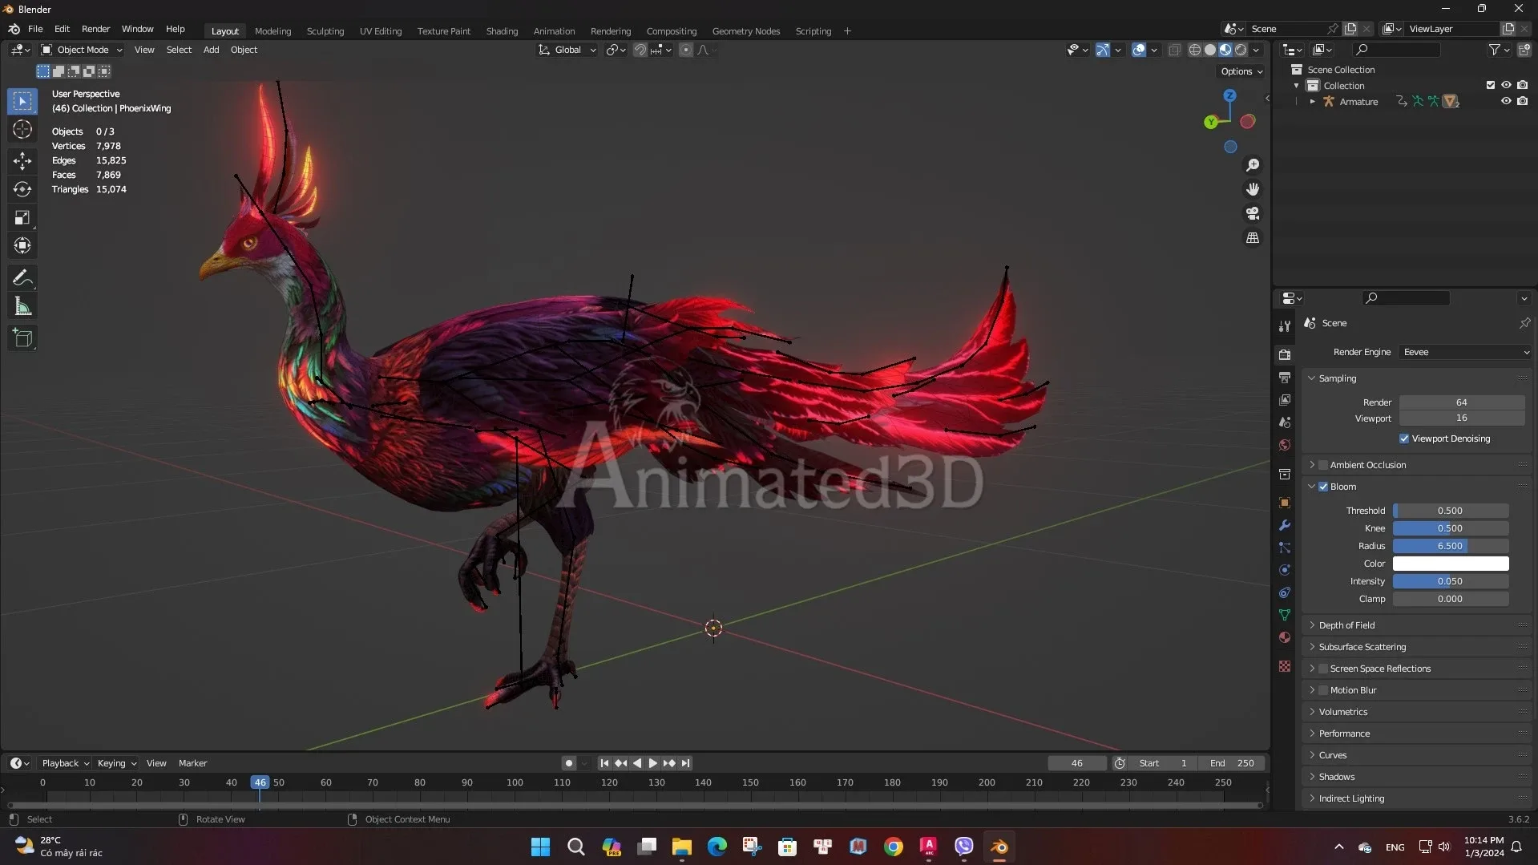Viewport: 1538px width, 865px height.
Task: Open World properties in the properties sidebar
Action: (x=1285, y=445)
